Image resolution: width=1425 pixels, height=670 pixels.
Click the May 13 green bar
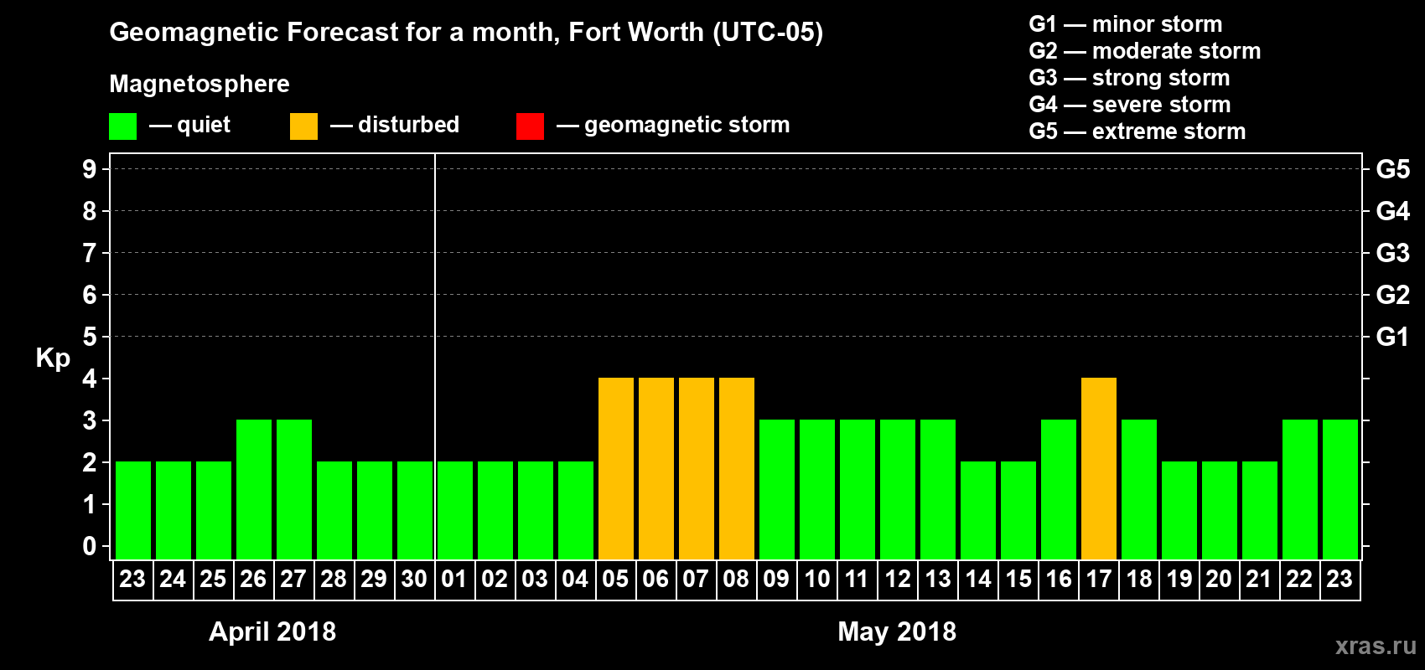pyautogui.click(x=938, y=489)
